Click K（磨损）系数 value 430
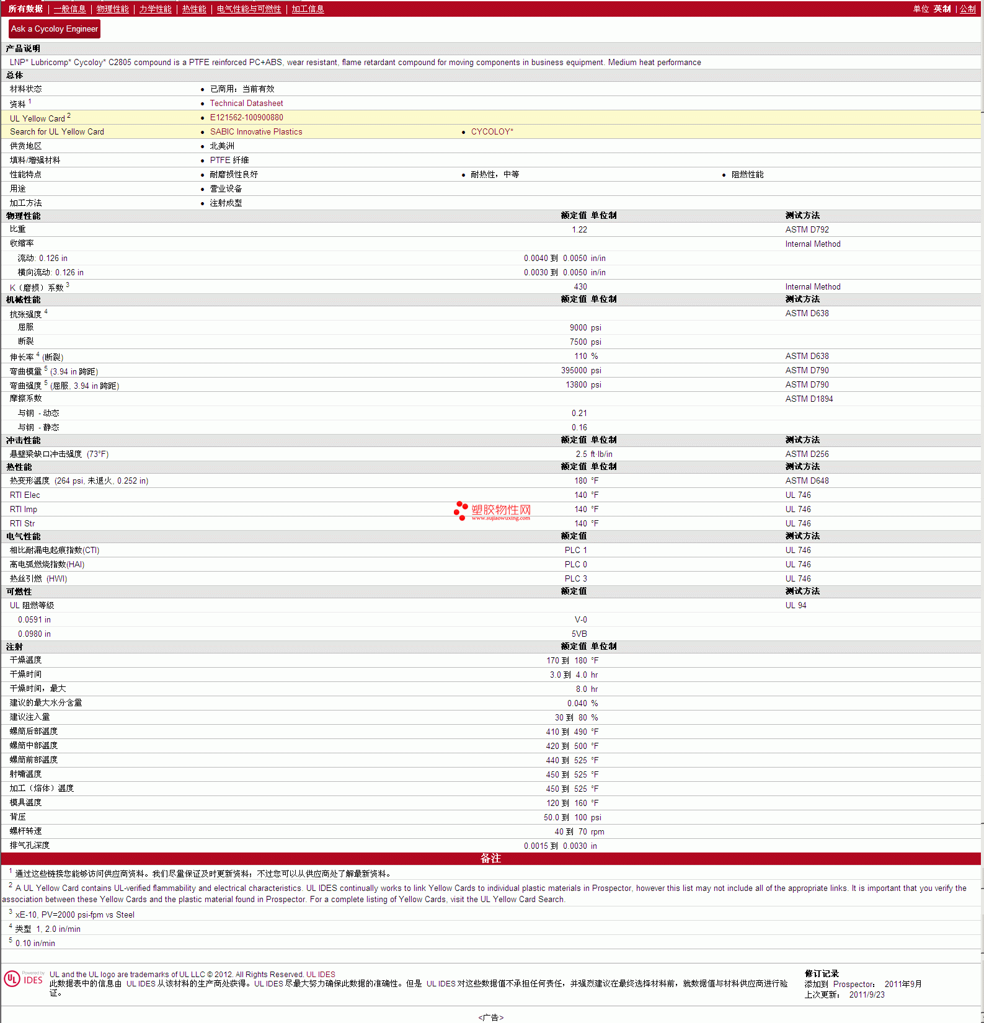The width and height of the screenshot is (984, 1023). pos(580,287)
